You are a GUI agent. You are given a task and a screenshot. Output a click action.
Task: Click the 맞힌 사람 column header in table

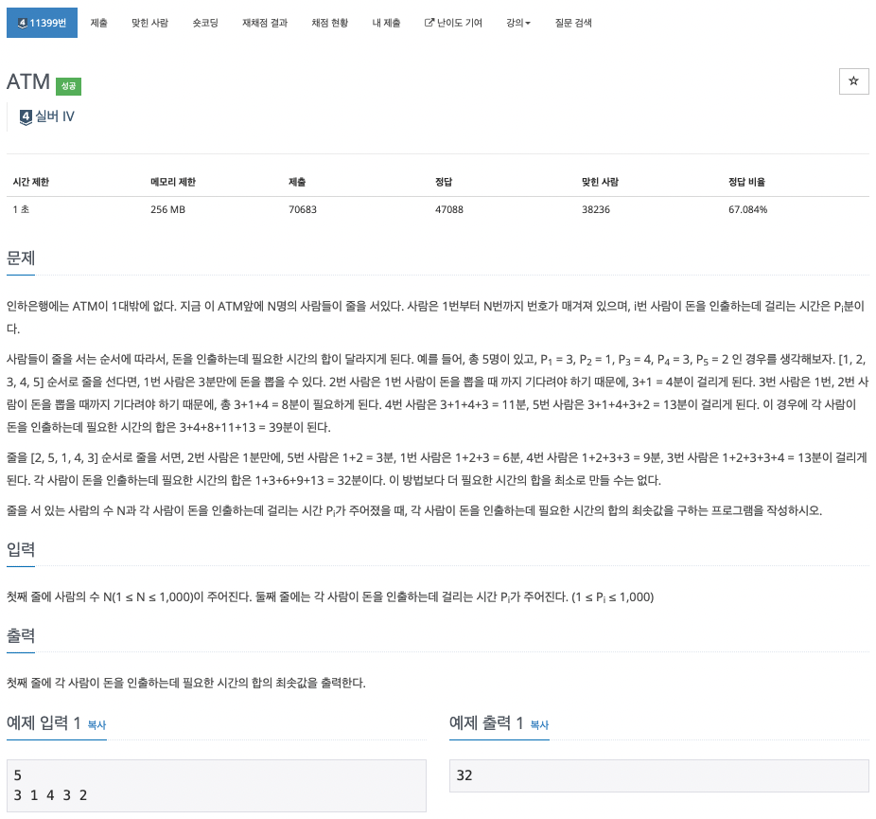coord(600,182)
